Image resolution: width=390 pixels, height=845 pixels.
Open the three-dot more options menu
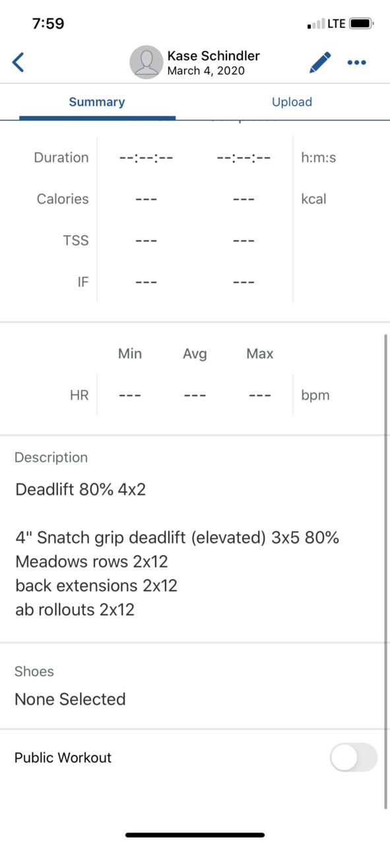(356, 63)
